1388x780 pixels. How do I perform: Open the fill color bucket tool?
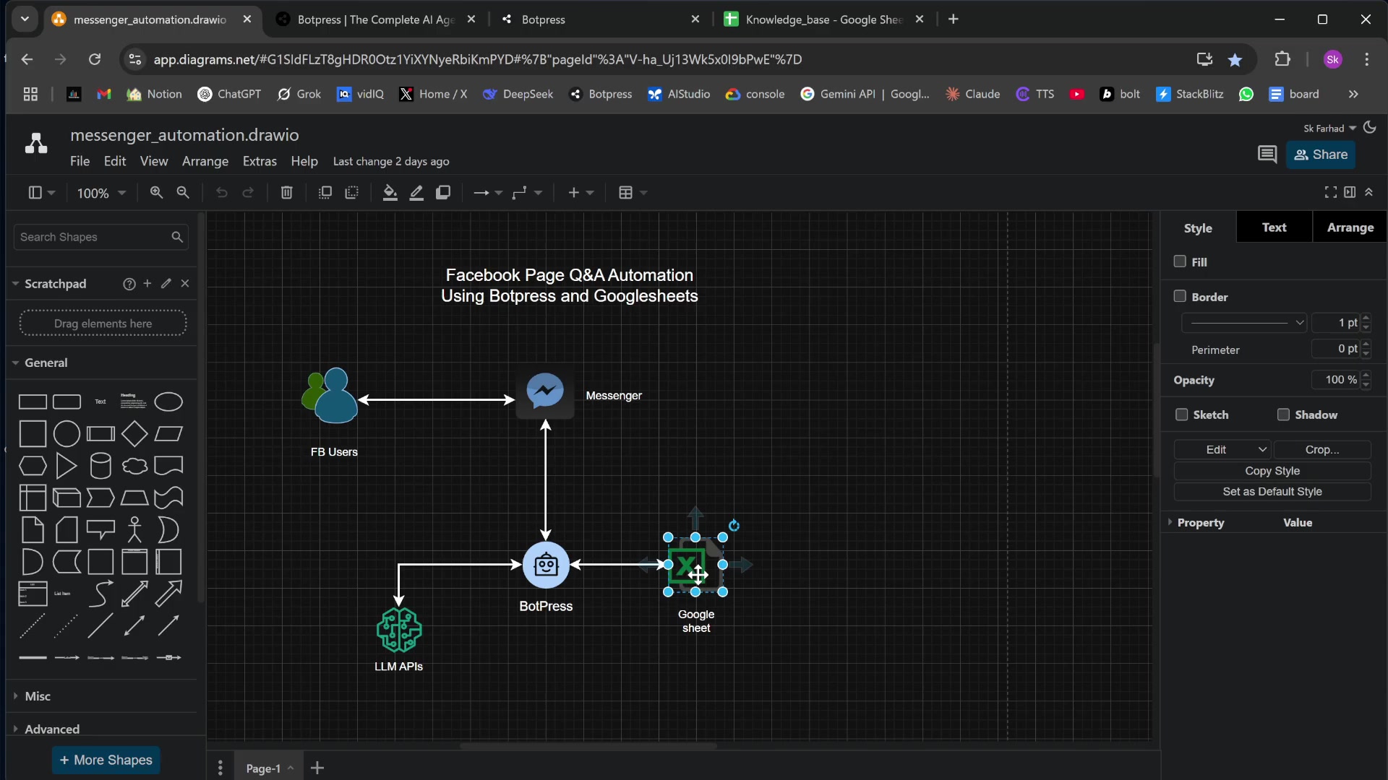tap(390, 193)
